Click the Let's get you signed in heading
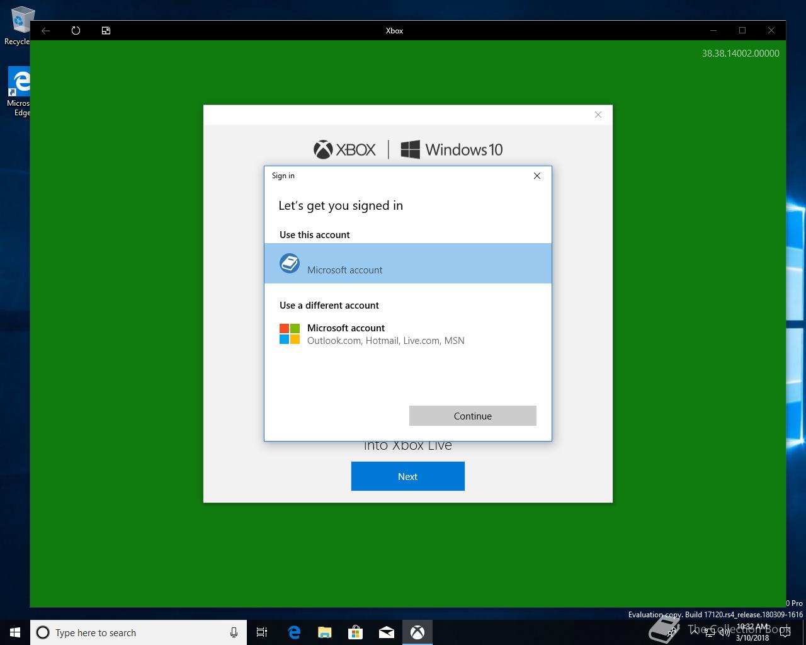806x645 pixels. [x=341, y=205]
